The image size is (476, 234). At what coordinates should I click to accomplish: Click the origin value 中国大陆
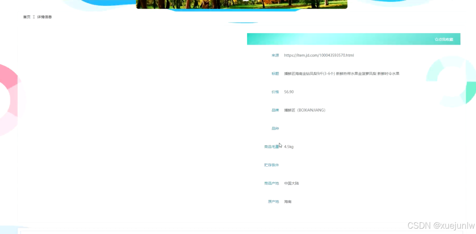291,183
